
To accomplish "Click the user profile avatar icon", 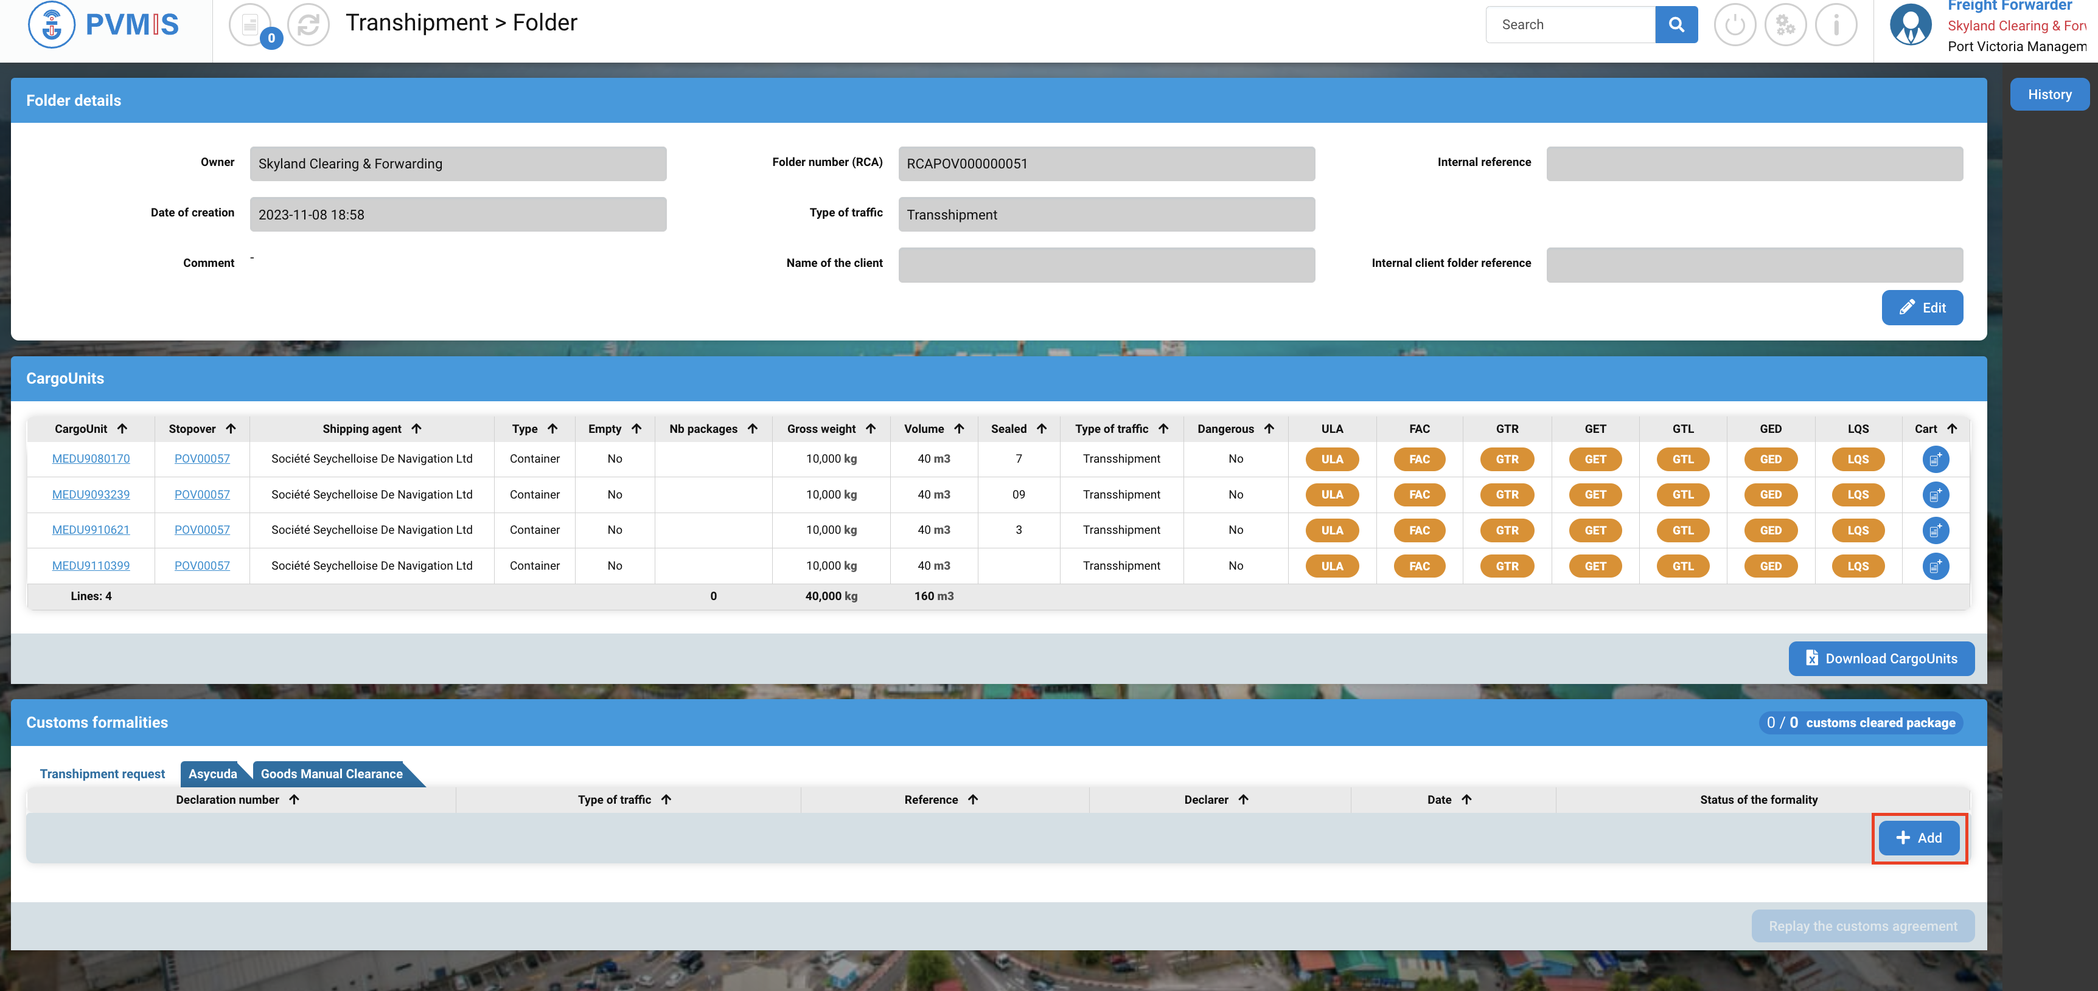I will coord(1910,24).
